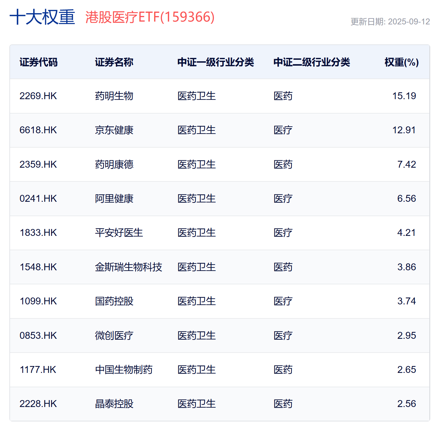Click '医疗' in the 1833.HK row
Screen dimensions: 434x422
pos(283,233)
